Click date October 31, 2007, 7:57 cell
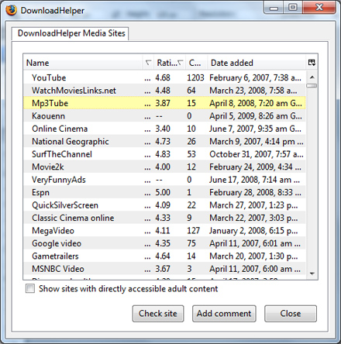The image size is (341, 344). coord(257,154)
